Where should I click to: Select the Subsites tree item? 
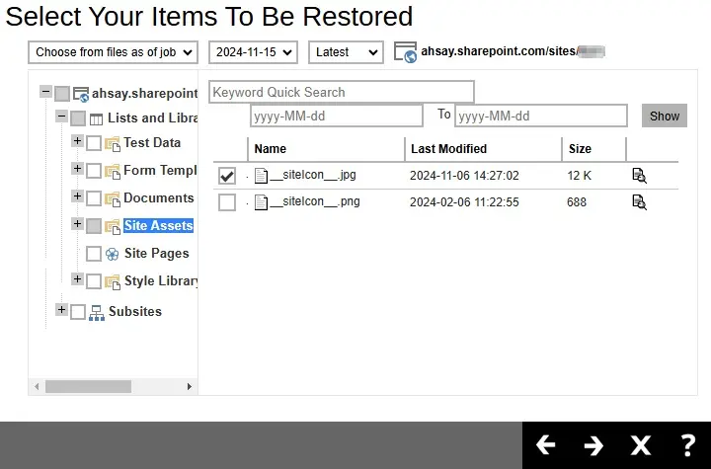tap(135, 312)
